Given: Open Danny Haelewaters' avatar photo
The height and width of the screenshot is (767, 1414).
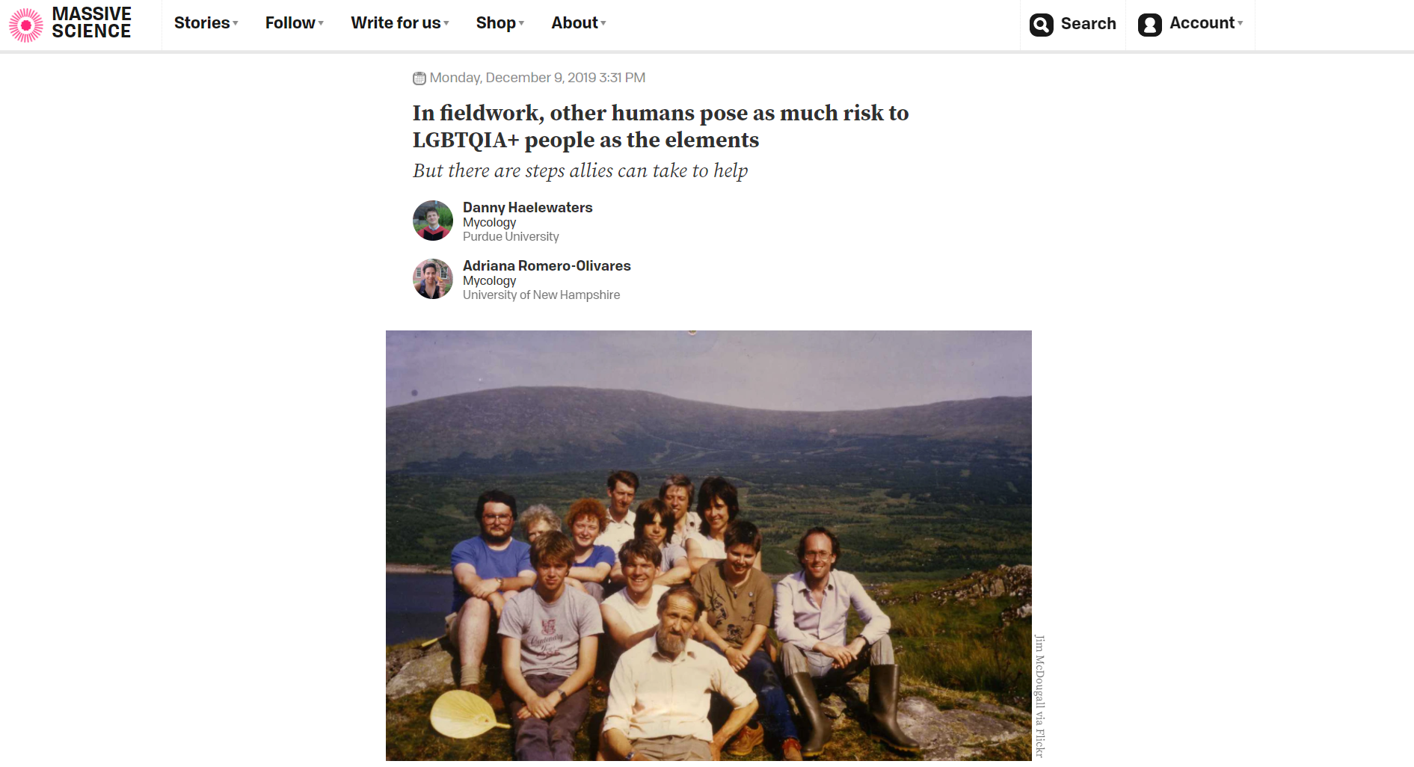Looking at the screenshot, I should [x=433, y=221].
